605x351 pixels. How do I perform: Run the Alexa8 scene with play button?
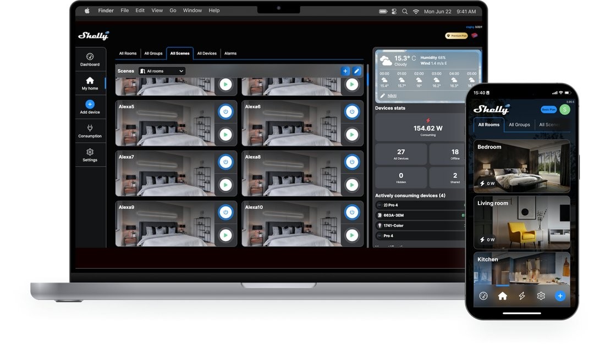point(352,185)
